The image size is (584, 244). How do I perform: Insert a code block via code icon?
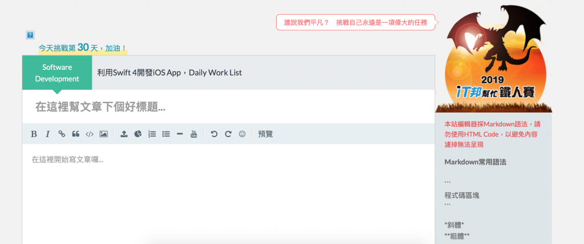(x=90, y=134)
